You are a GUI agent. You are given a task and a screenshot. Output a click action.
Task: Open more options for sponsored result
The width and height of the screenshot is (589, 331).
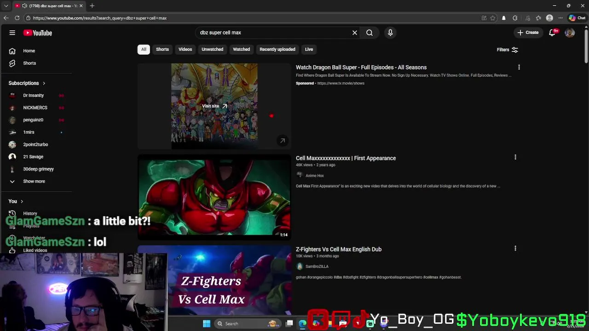point(519,67)
